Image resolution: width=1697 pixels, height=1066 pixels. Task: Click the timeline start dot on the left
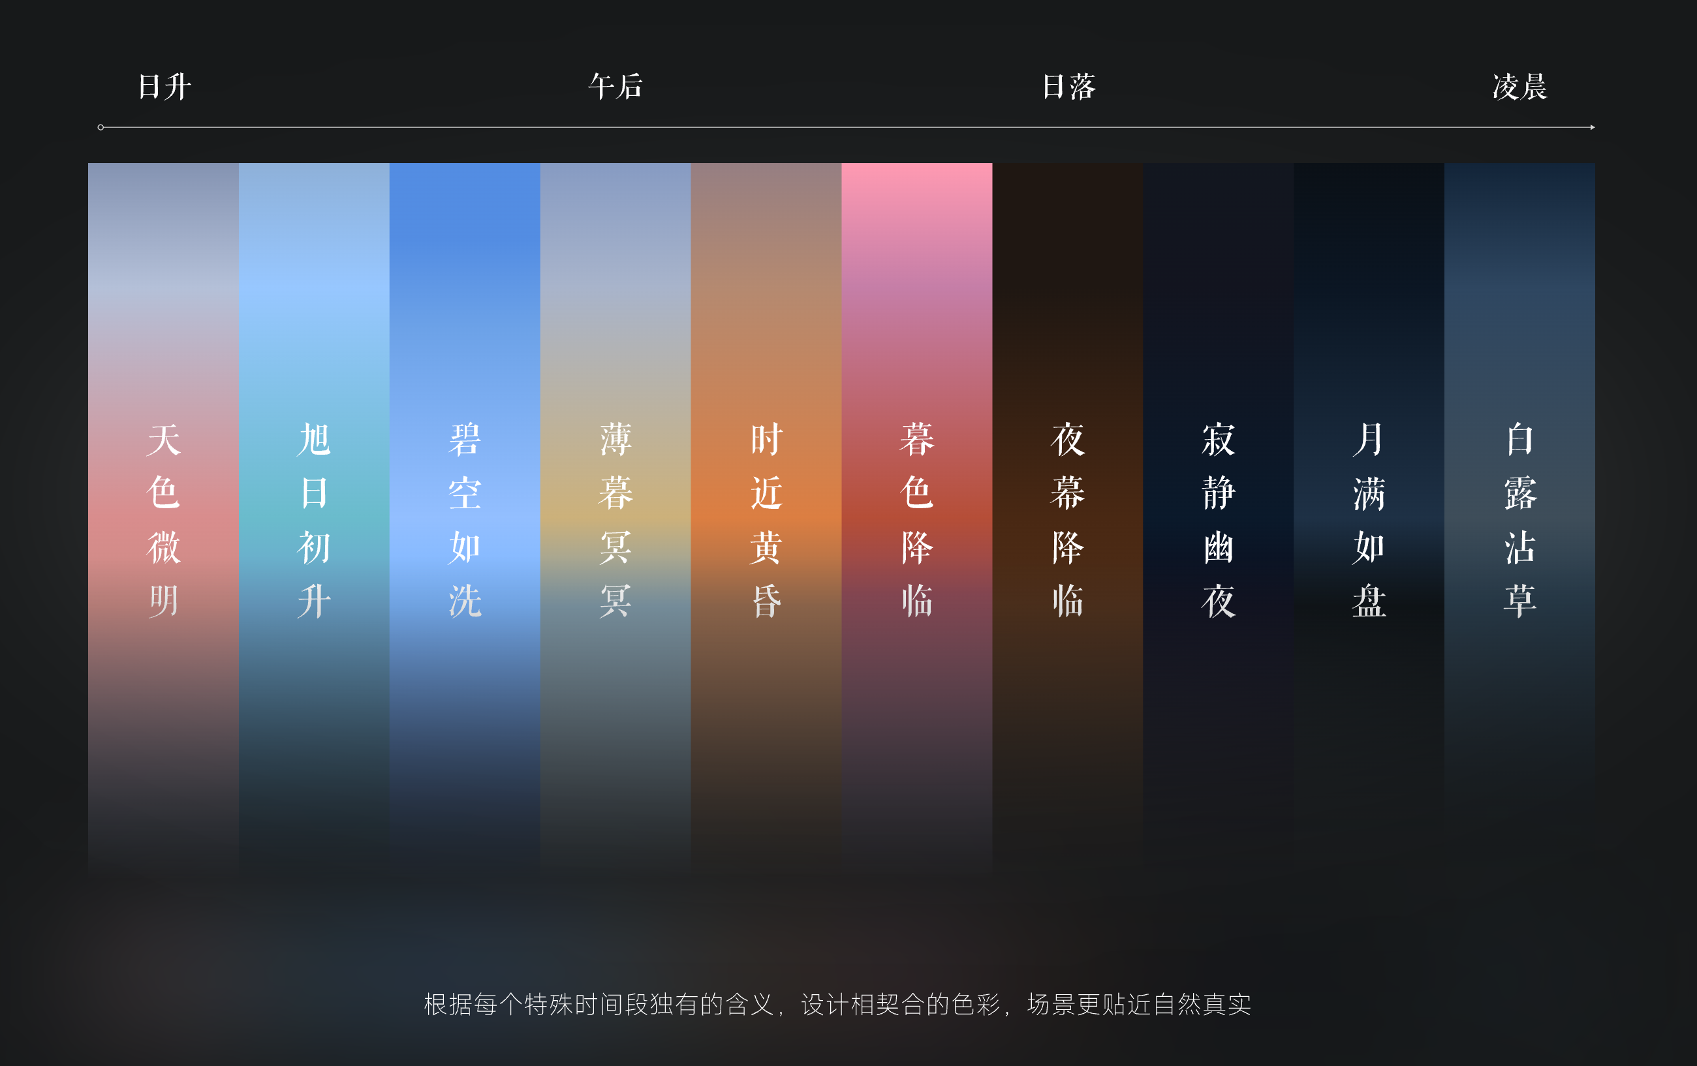[x=101, y=127]
